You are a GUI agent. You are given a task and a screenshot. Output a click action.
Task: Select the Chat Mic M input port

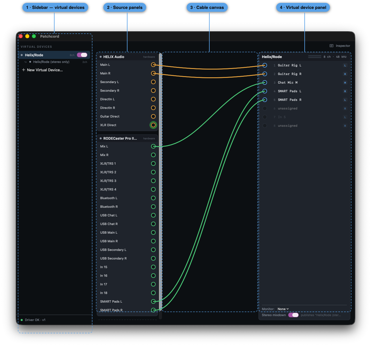point(265,82)
